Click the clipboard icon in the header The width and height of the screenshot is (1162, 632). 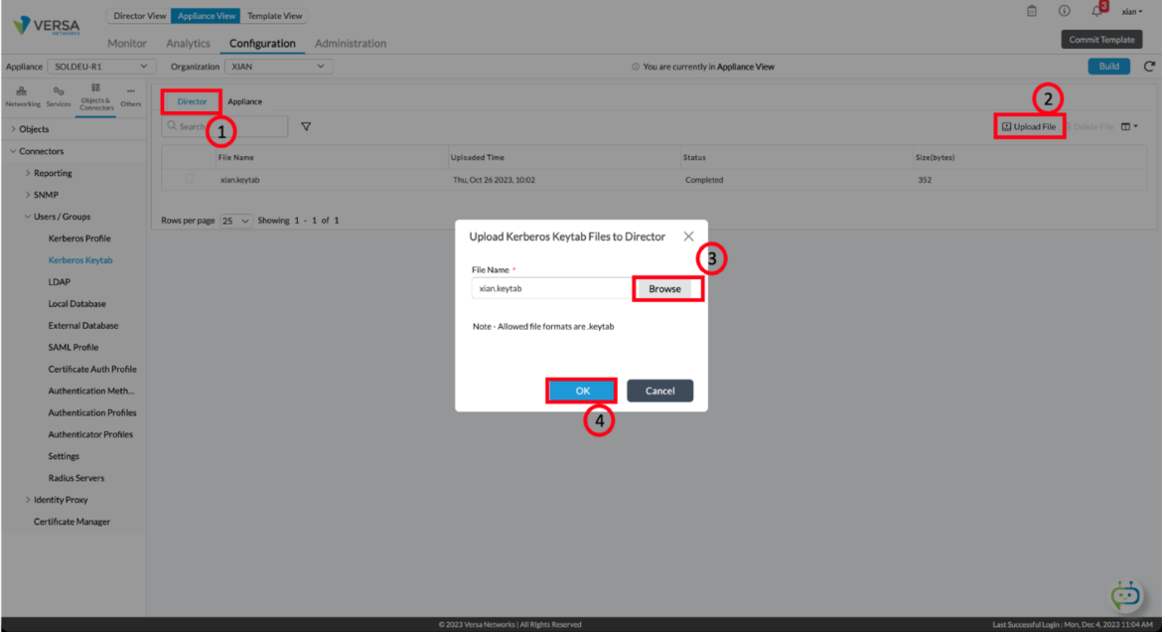[1031, 11]
